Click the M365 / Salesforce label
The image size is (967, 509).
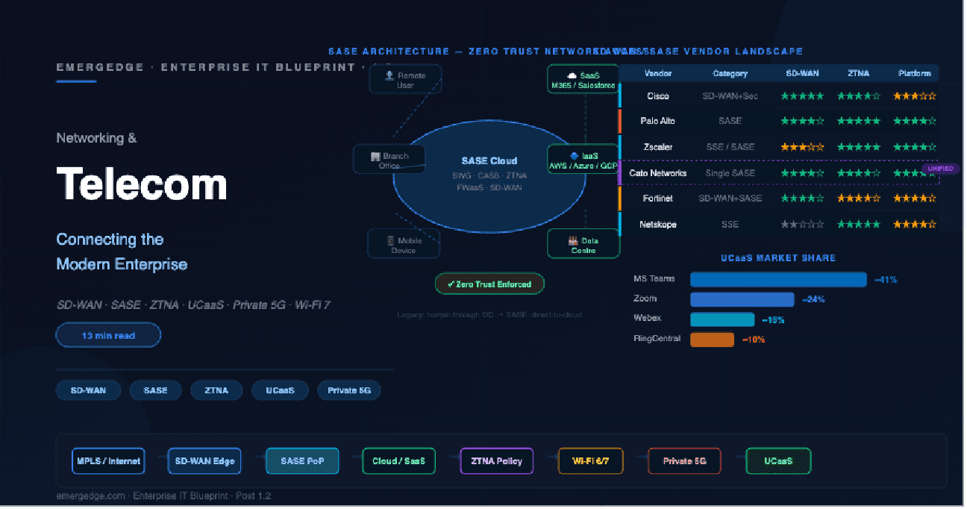(583, 86)
